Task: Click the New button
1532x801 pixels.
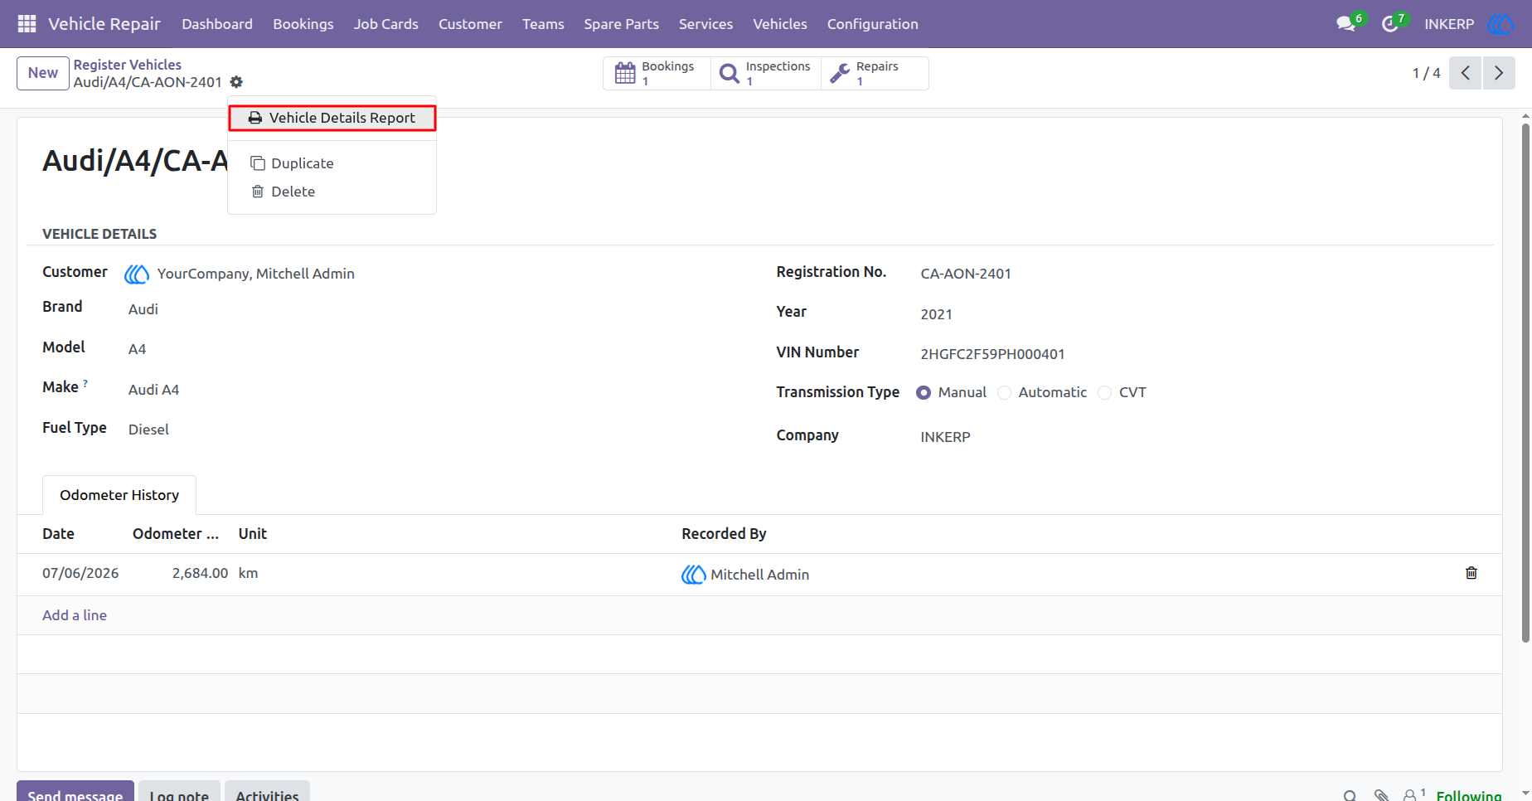Action: pos(43,73)
